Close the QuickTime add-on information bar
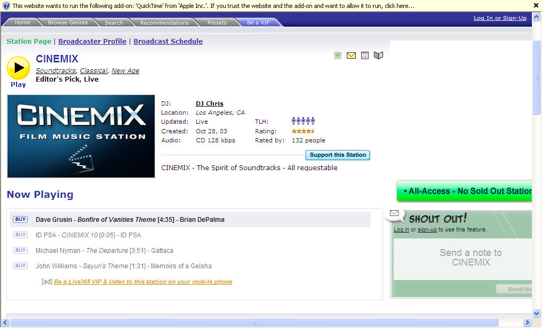 click(x=536, y=6)
